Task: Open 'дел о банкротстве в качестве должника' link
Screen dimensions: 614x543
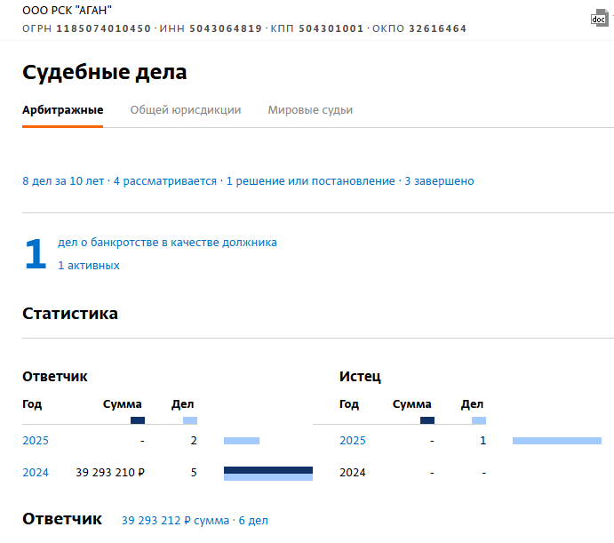Action: [x=167, y=242]
